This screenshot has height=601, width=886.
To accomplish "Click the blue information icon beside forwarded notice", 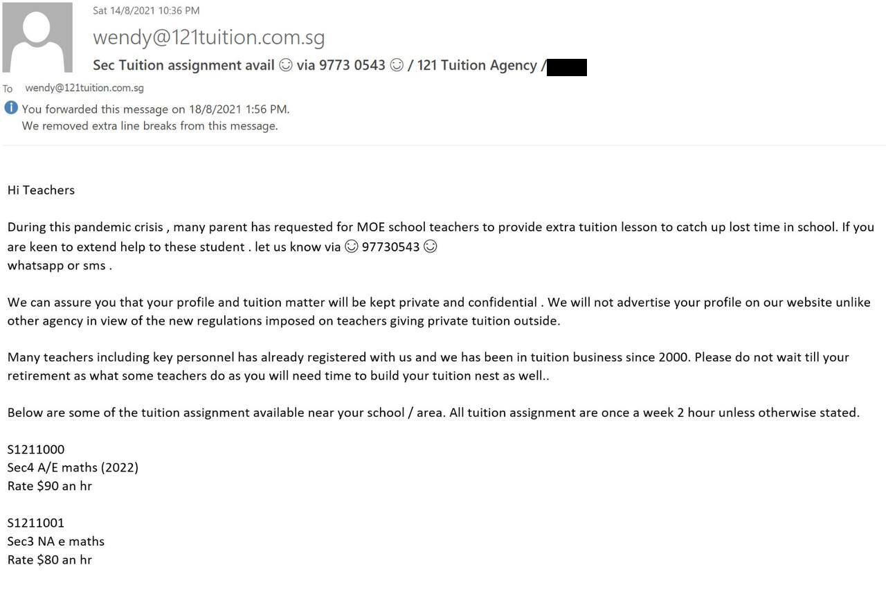I will tap(11, 108).
